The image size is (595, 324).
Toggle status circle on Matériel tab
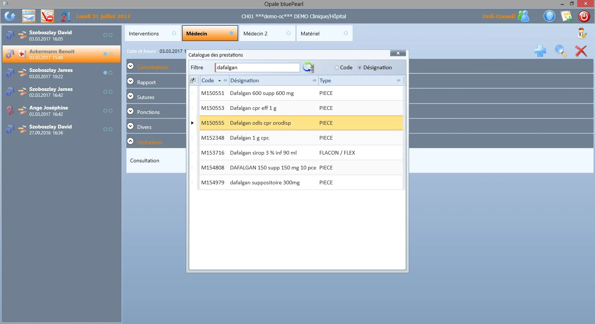click(x=346, y=33)
